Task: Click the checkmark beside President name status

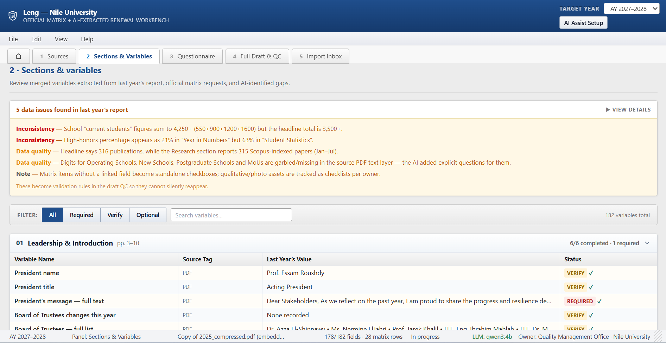Action: 591,273
